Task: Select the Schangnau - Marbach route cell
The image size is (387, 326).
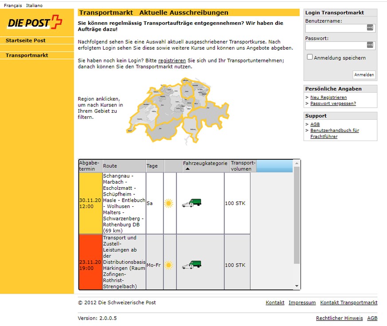Action: tap(124, 203)
